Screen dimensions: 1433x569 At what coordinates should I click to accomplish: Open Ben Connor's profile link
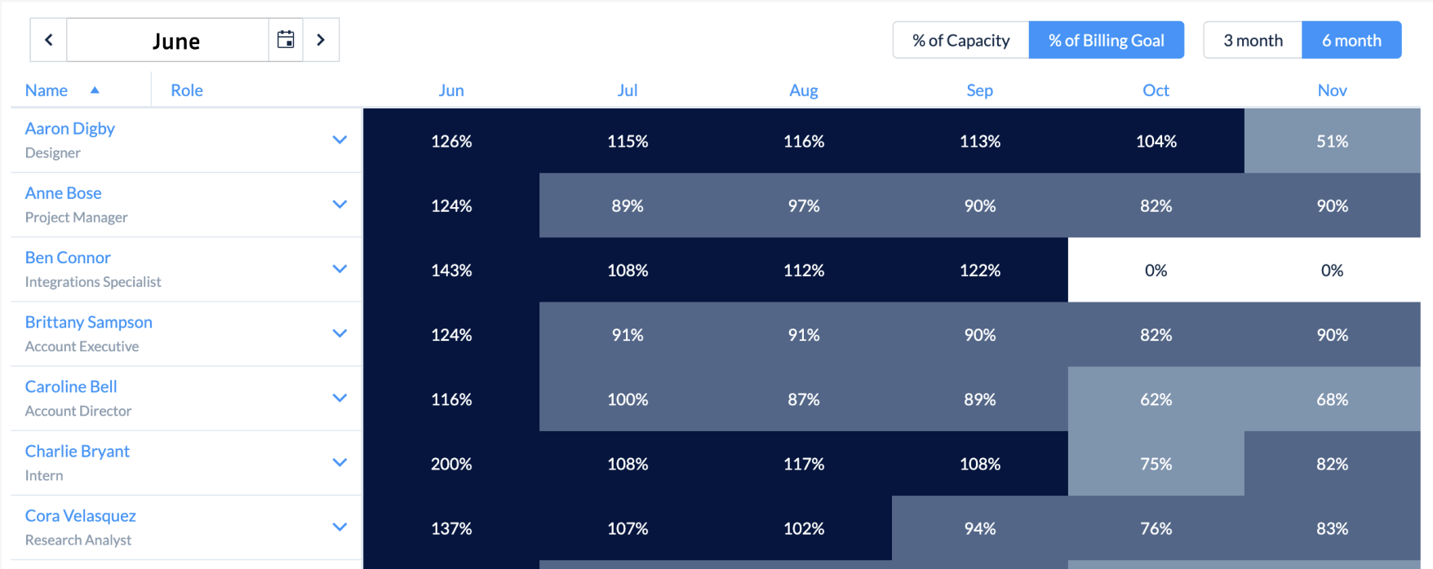click(x=68, y=257)
